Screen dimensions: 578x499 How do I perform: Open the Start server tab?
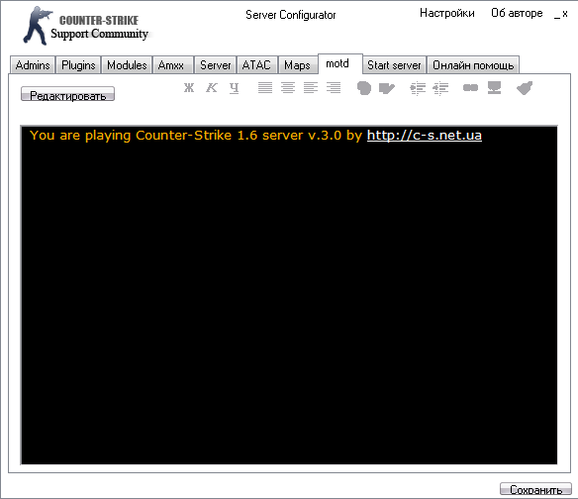point(394,65)
